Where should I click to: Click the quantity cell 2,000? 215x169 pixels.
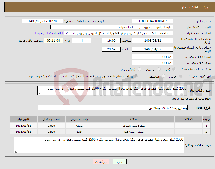click(x=51, y=126)
